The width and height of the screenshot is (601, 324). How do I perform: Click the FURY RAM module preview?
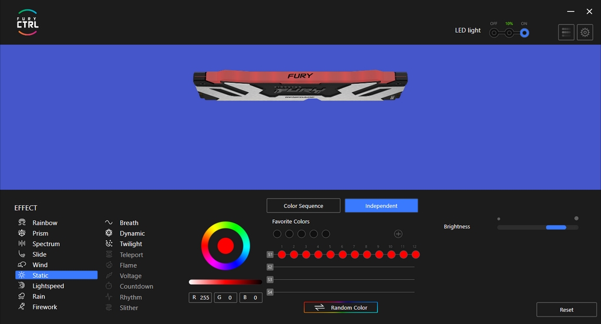coord(300,86)
